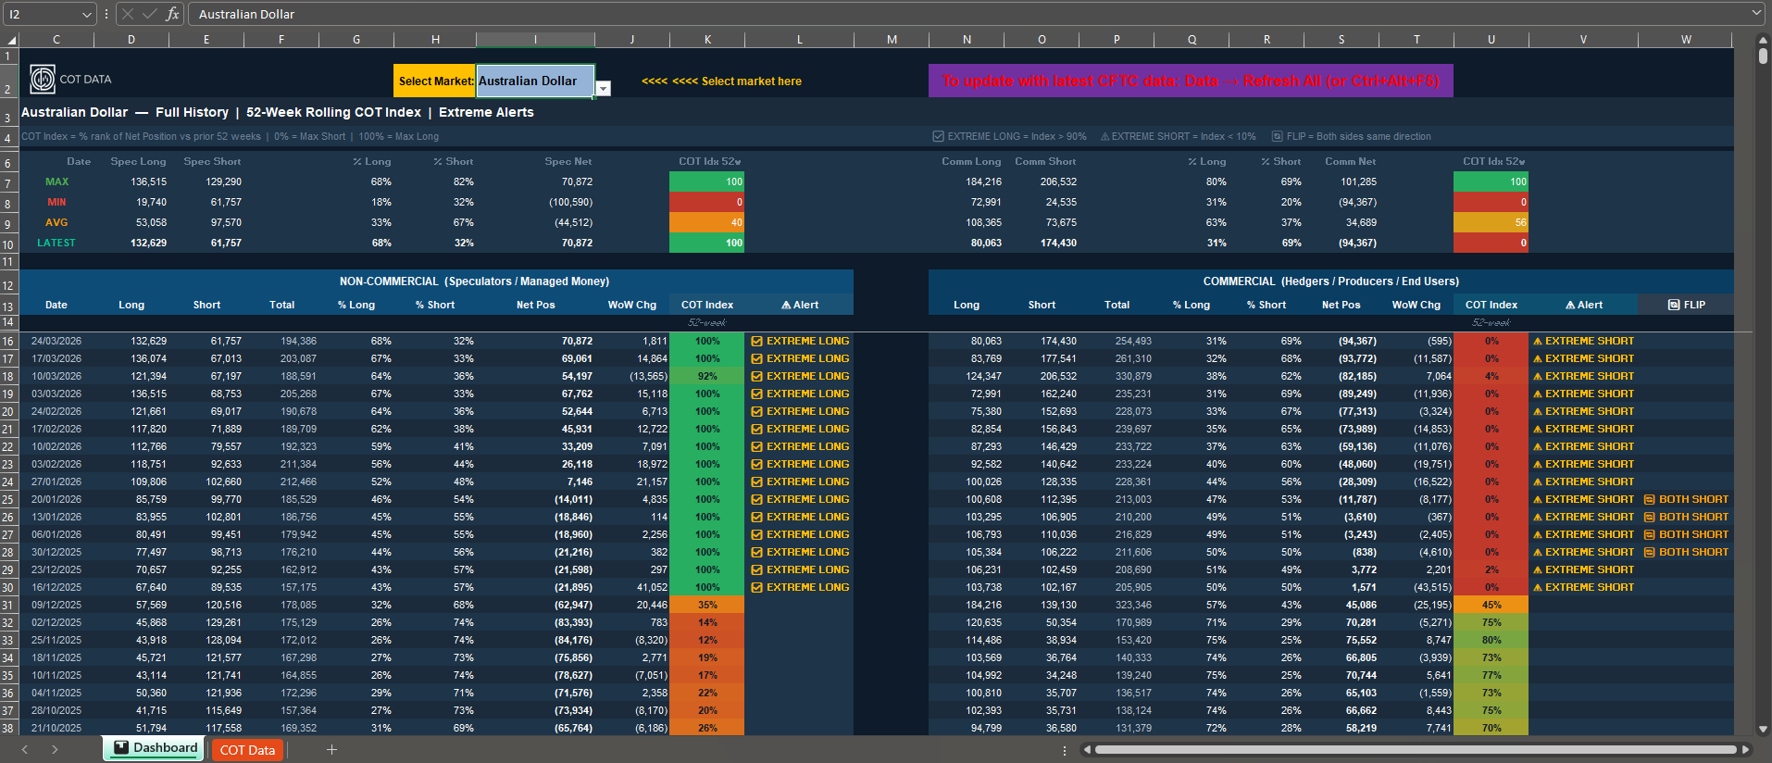
Task: Open the Select Market dropdown arrow
Action: click(604, 88)
